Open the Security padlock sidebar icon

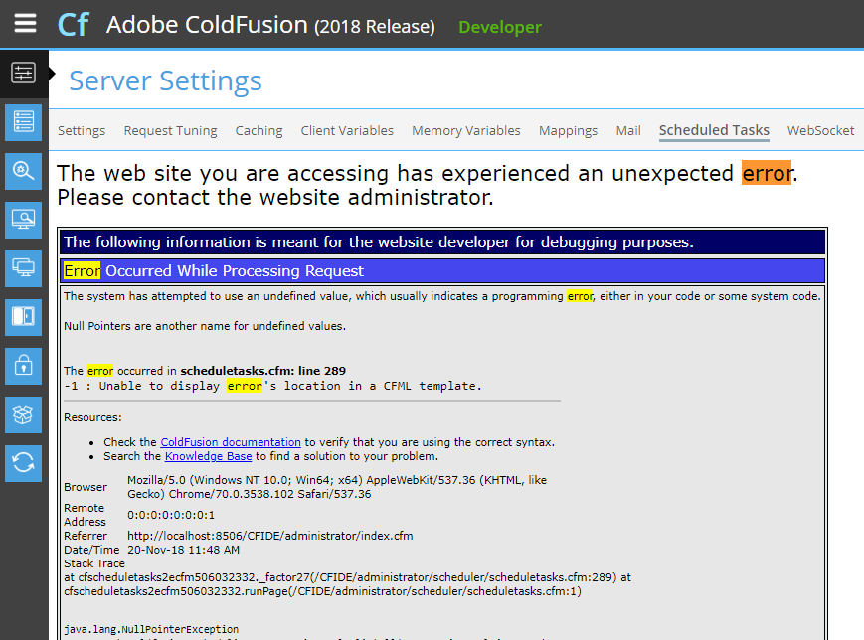[x=23, y=366]
